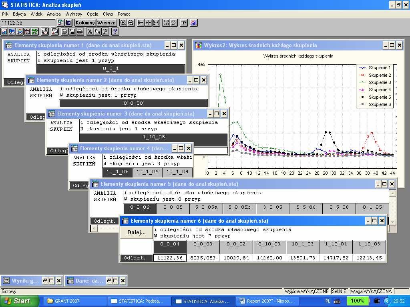Open help with the question mark icon
Image resolution: width=410 pixels, height=307 pixels.
(115, 32)
